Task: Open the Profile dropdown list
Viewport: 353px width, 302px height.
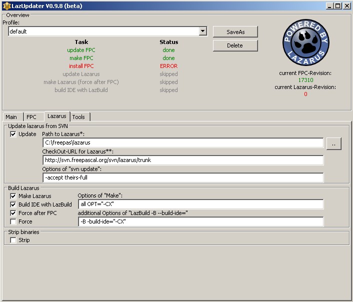Action: pos(202,31)
